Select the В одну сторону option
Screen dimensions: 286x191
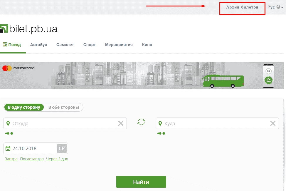24,107
